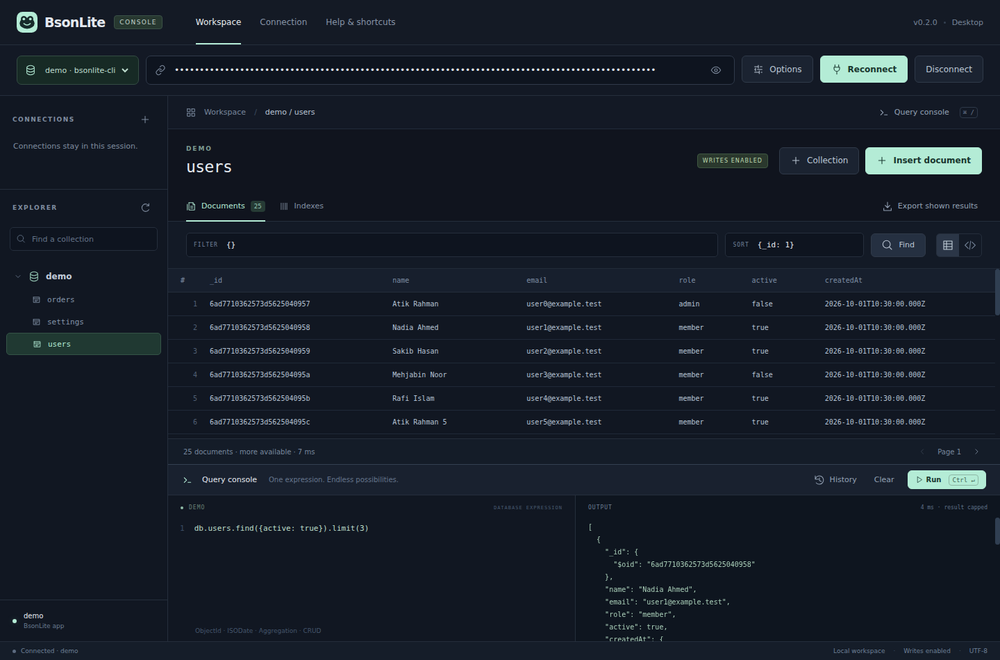Screen dimensions: 1000x660
Task: Click the console expression editor line
Action: (281, 529)
